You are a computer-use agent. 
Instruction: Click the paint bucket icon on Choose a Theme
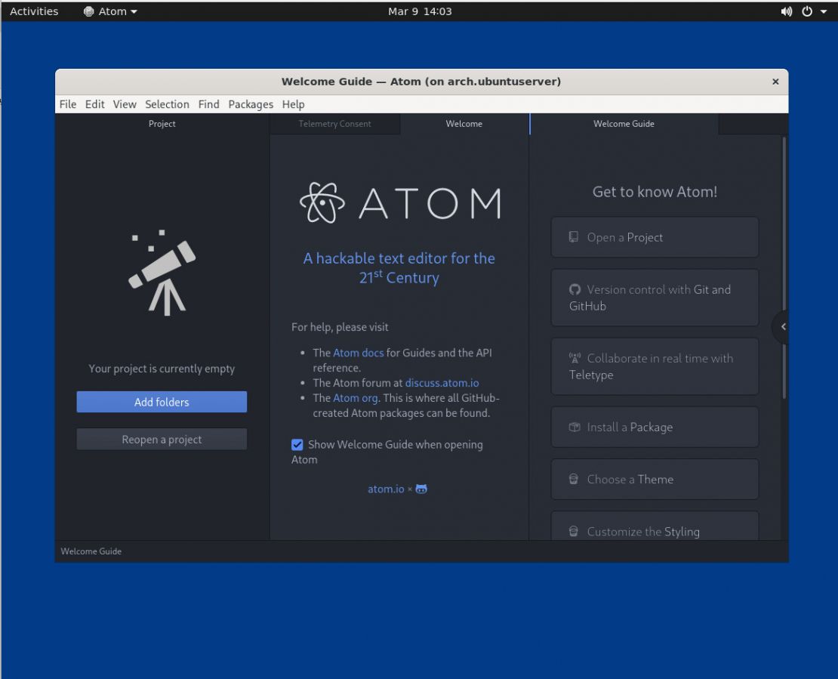[x=573, y=478]
